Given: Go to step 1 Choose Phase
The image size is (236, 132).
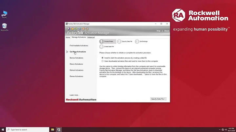Looking at the screenshot, I should coord(108,41).
